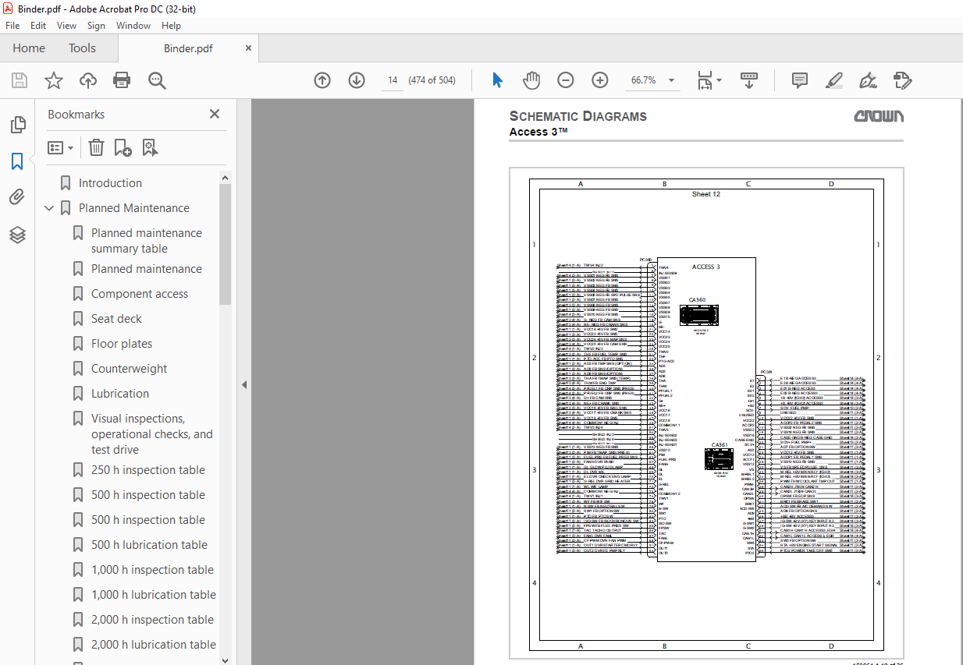Screen dimensions: 963x665
Task: Collapse the navigation pane with the side arrow
Action: (x=243, y=384)
